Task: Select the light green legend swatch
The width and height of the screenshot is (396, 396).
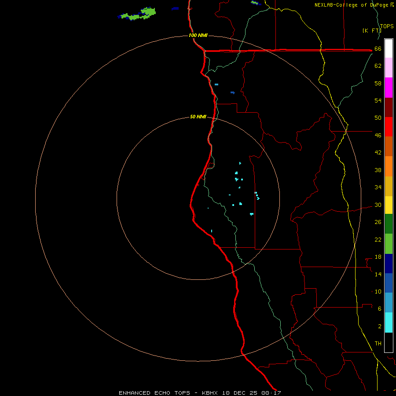Action: [x=389, y=244]
